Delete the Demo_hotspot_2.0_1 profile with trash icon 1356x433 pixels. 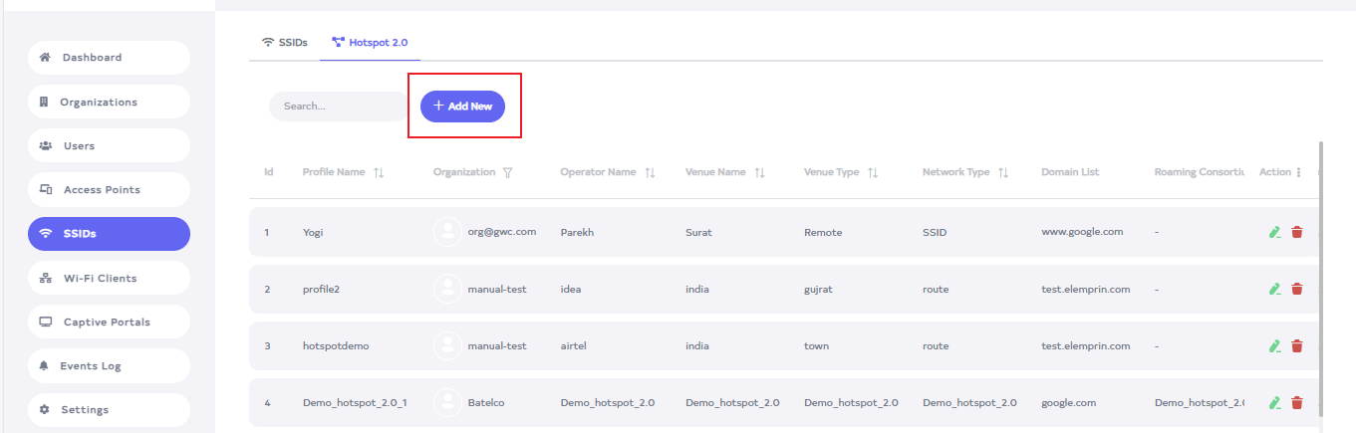1297,403
